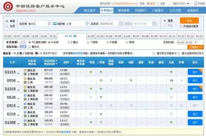This screenshot has width=206, height=136.
Task: Check K fast train type
Action: [107, 42]
